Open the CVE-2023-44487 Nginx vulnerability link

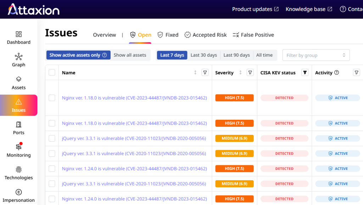click(134, 98)
